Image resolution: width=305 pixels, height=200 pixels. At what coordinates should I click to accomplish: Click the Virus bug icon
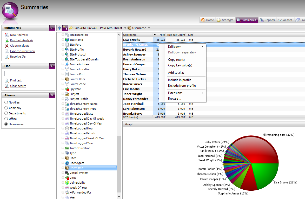pos(67,178)
